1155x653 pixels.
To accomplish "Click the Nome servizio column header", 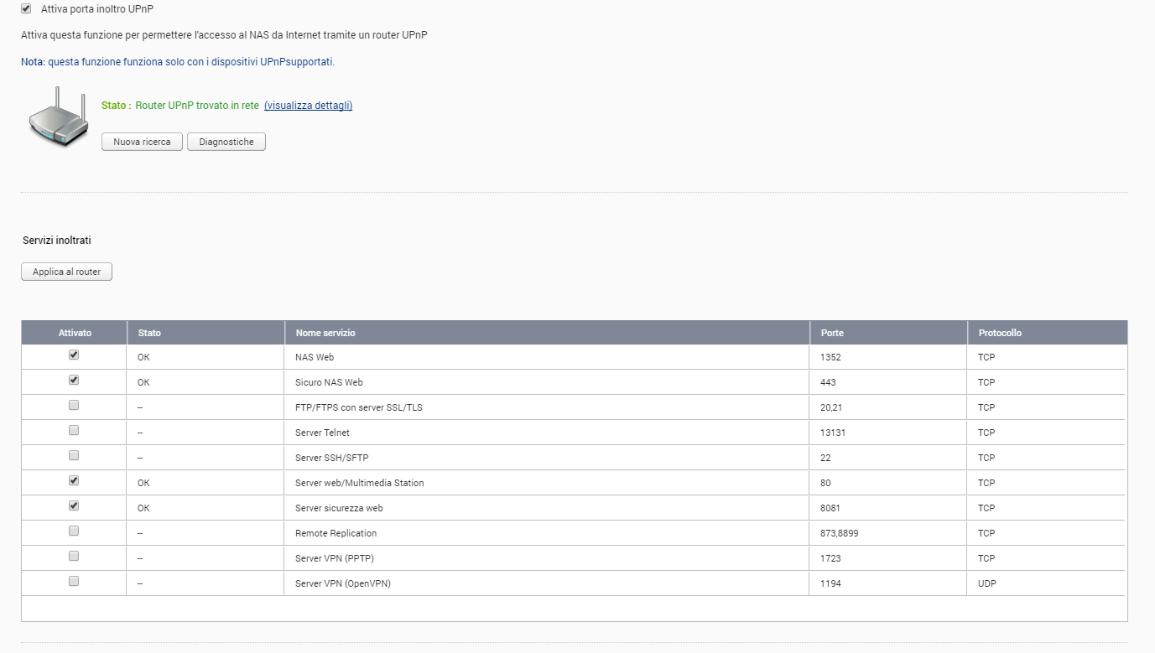I will [325, 333].
